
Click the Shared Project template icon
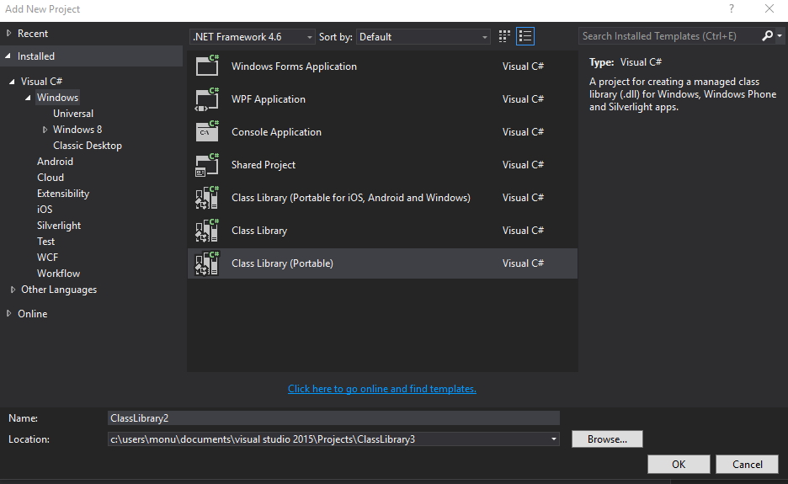click(x=207, y=165)
